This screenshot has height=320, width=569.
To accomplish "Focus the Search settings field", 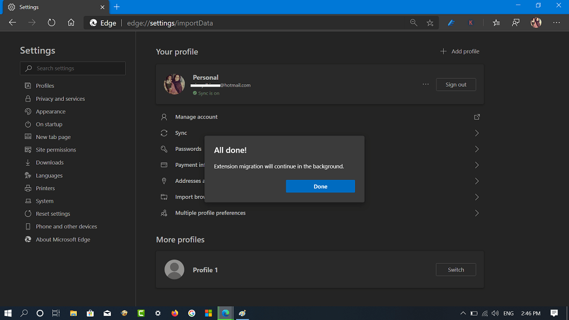I will pyautogui.click(x=73, y=68).
